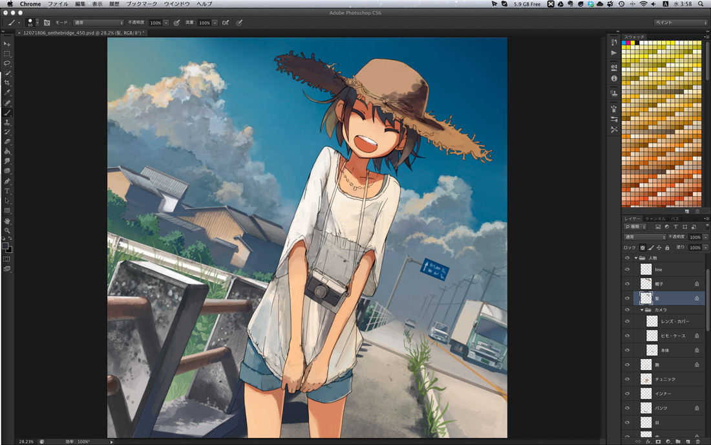Viewport: 711px width, 445px height.
Task: Open the tool presets panel icon
Action: pos(614,129)
